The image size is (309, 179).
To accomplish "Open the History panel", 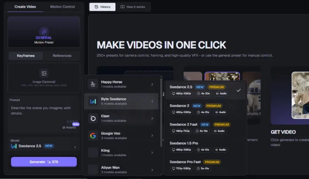I will tap(102, 7).
